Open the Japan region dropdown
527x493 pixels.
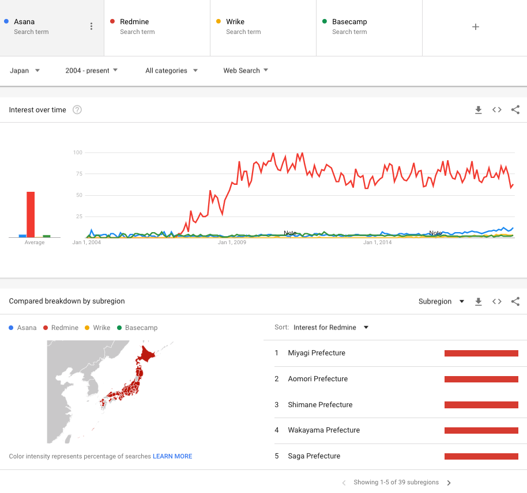(25, 70)
